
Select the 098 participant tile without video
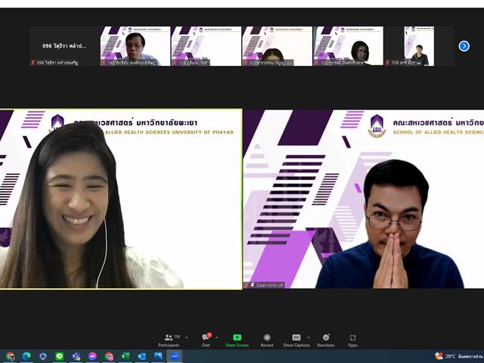click(64, 46)
